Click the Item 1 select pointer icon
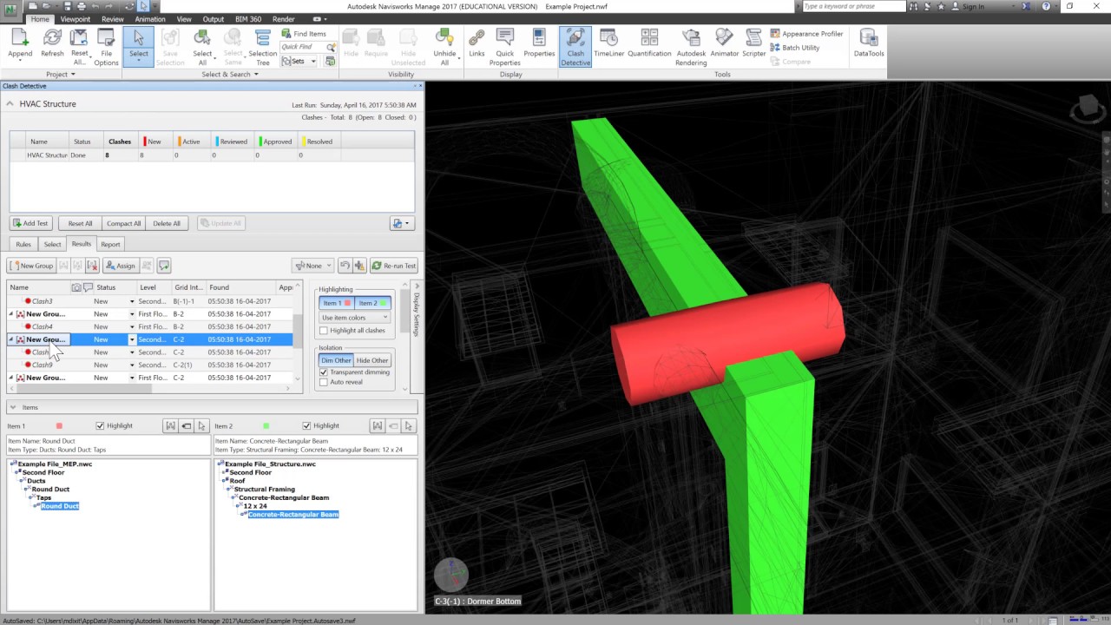 coord(201,425)
